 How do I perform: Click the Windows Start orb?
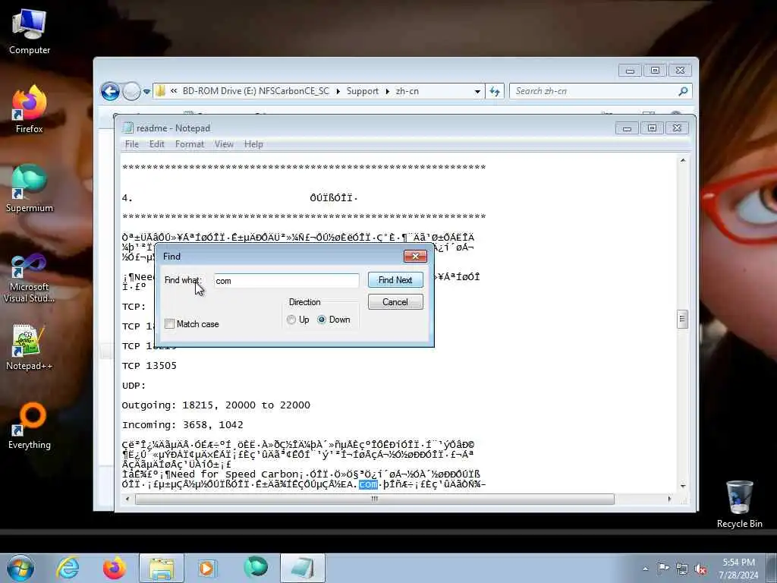pos(20,568)
